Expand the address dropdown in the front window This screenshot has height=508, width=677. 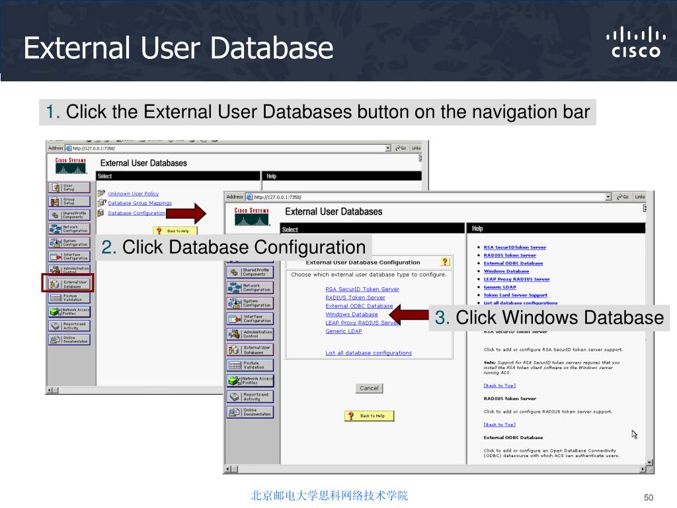click(x=608, y=197)
